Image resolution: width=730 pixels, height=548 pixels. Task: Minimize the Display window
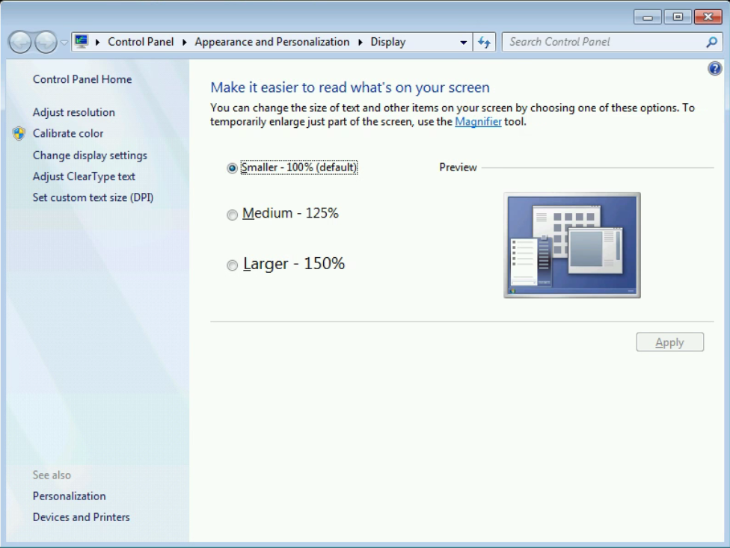[648, 17]
